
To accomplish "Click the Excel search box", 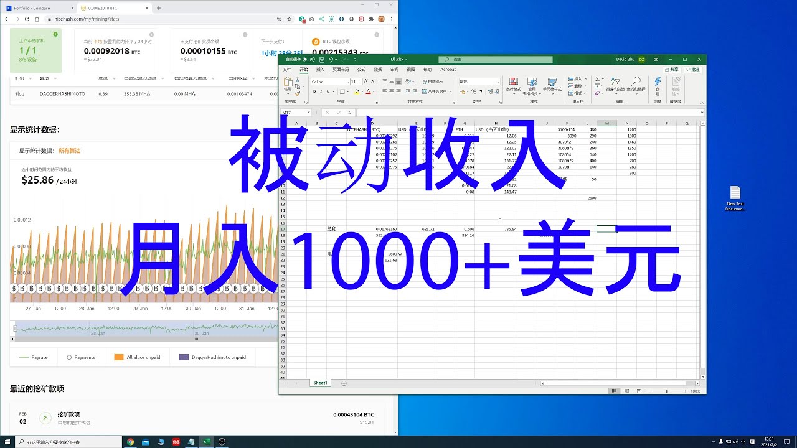I will point(495,60).
